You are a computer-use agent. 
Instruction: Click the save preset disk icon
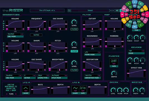69,11
